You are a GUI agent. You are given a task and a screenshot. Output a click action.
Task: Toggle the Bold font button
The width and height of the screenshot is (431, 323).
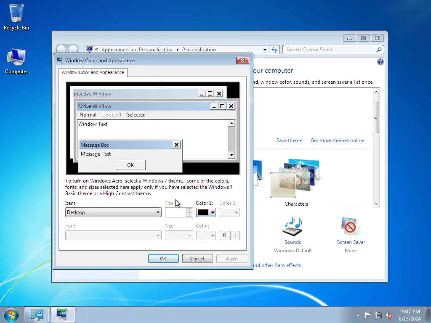224,236
